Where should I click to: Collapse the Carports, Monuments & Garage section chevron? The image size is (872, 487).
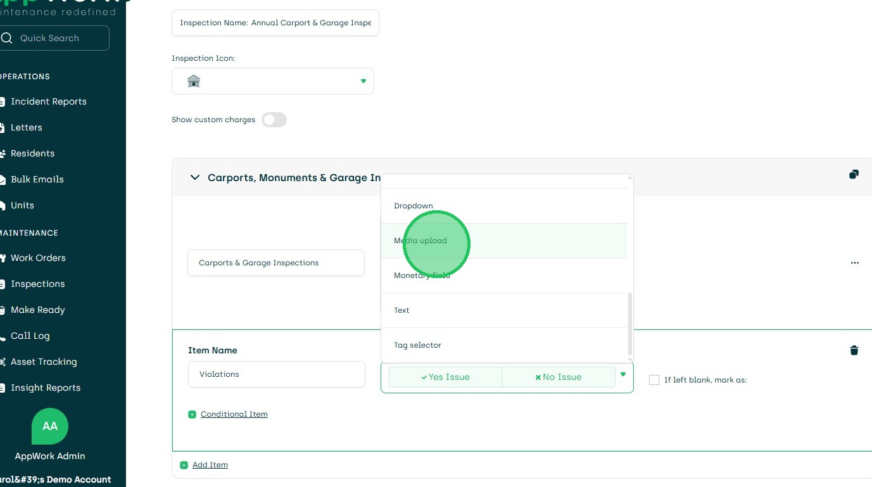pos(194,178)
